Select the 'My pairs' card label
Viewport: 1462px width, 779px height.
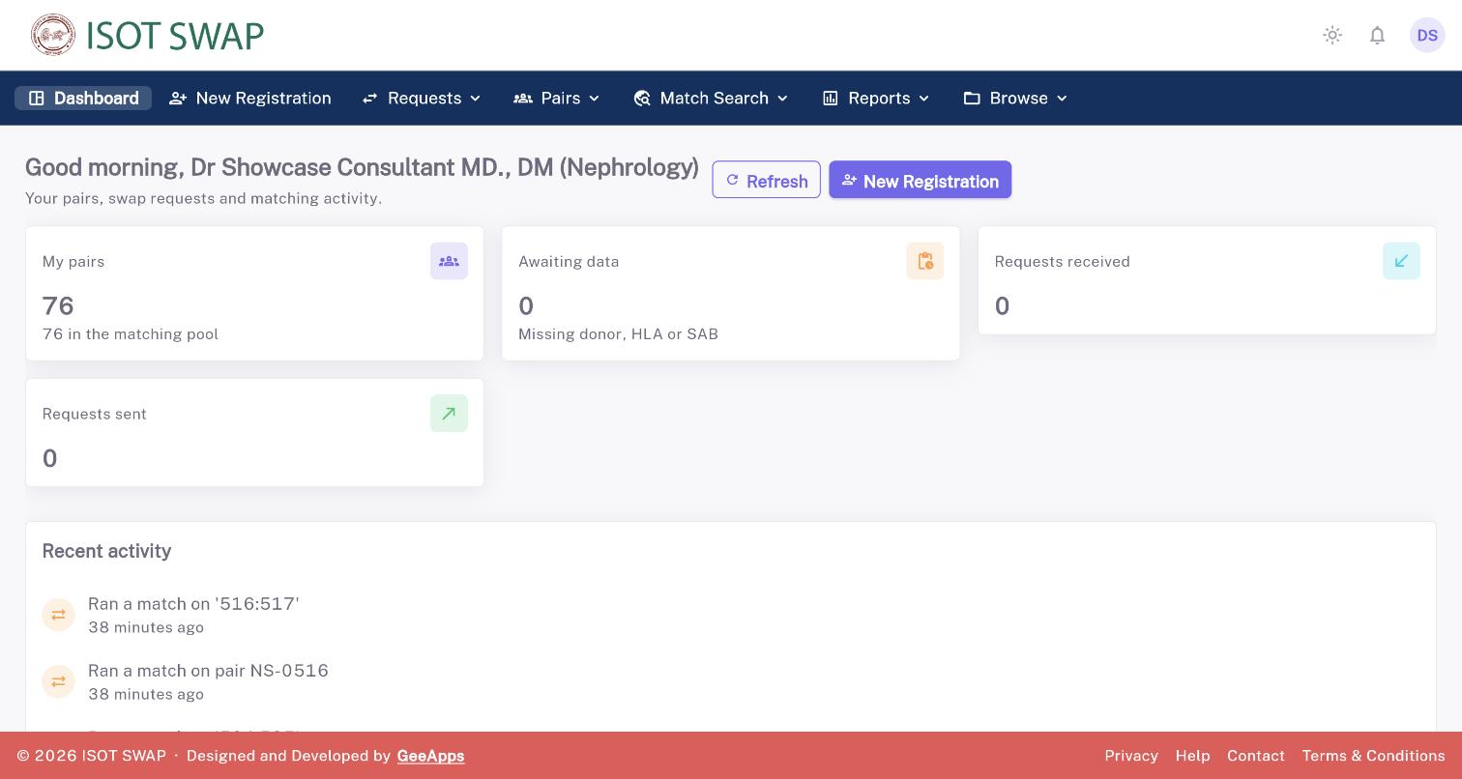coord(73,262)
